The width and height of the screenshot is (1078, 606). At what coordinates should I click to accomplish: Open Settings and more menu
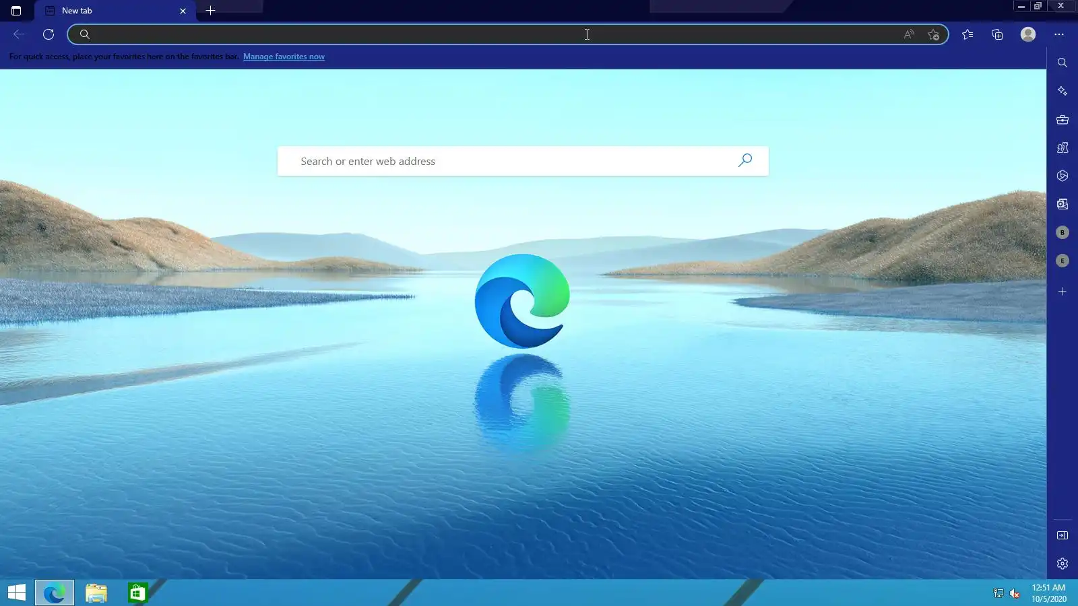[x=1059, y=34]
